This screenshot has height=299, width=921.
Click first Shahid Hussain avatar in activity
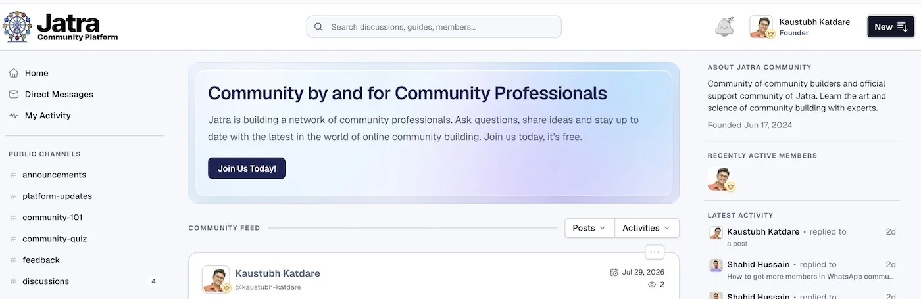(x=716, y=265)
